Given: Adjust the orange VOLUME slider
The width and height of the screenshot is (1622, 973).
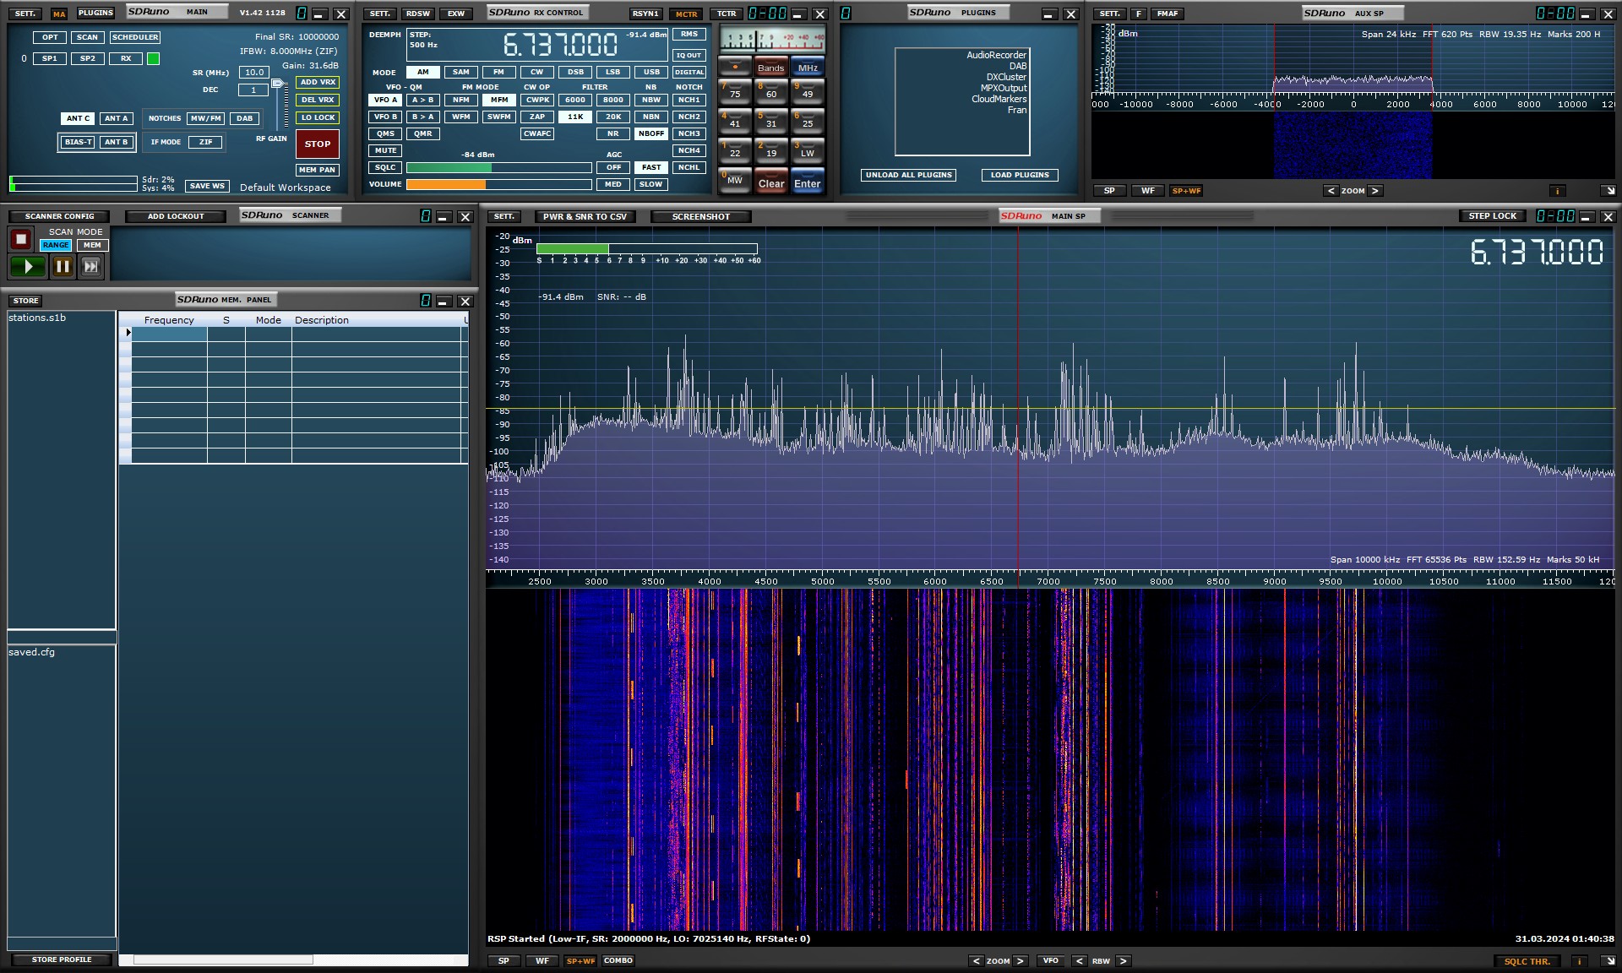Looking at the screenshot, I should [x=498, y=184].
